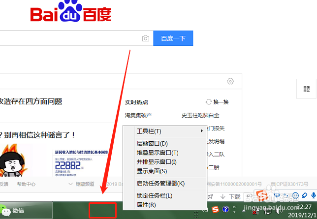Screen dimensions: 317x219
Task: Click the action center flag icon
Action: [x=256, y=212]
